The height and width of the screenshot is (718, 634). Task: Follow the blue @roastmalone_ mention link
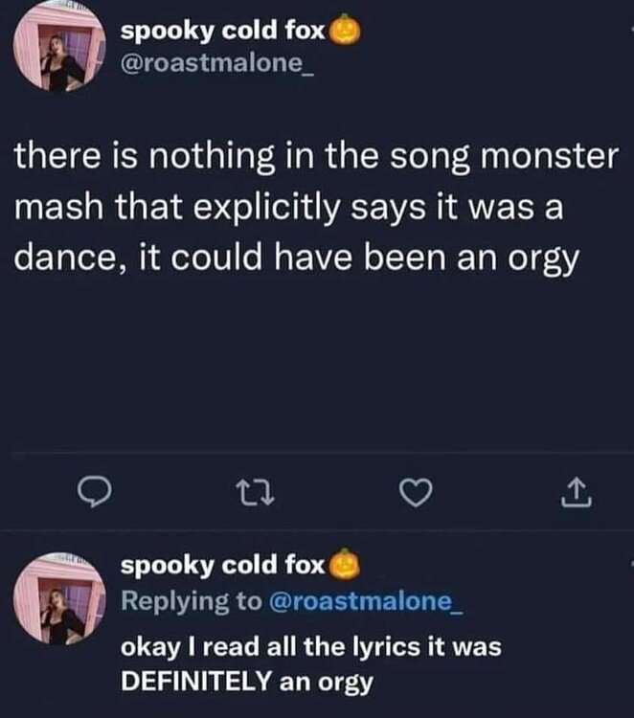(355, 600)
